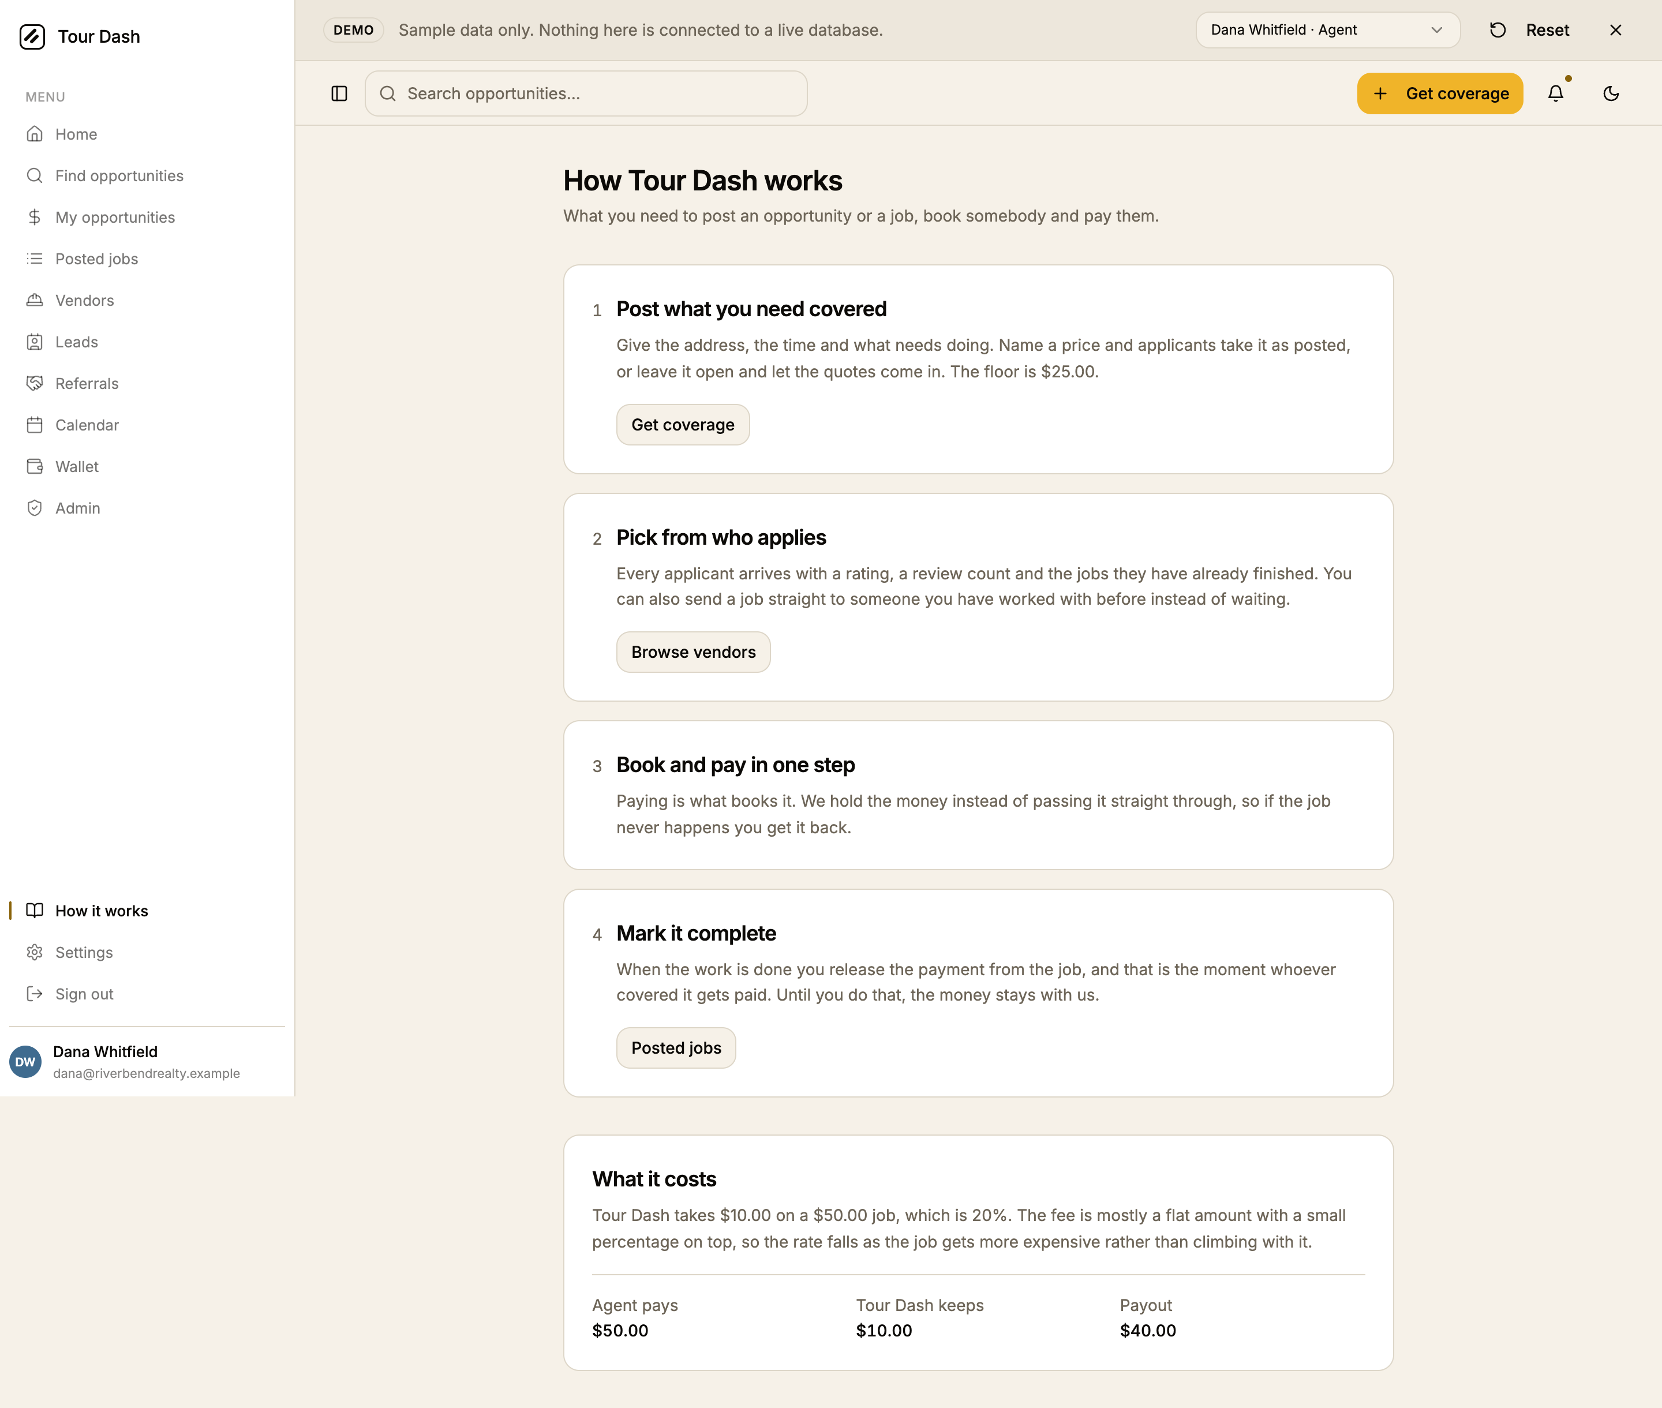
Task: Click the Agent pays $50.00 value
Action: (620, 1331)
